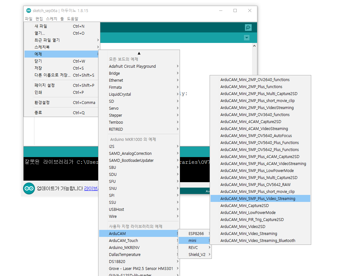This screenshot has height=276, width=352.
Task: Expand ArduCAM_Touch examples
Action: pos(139,241)
